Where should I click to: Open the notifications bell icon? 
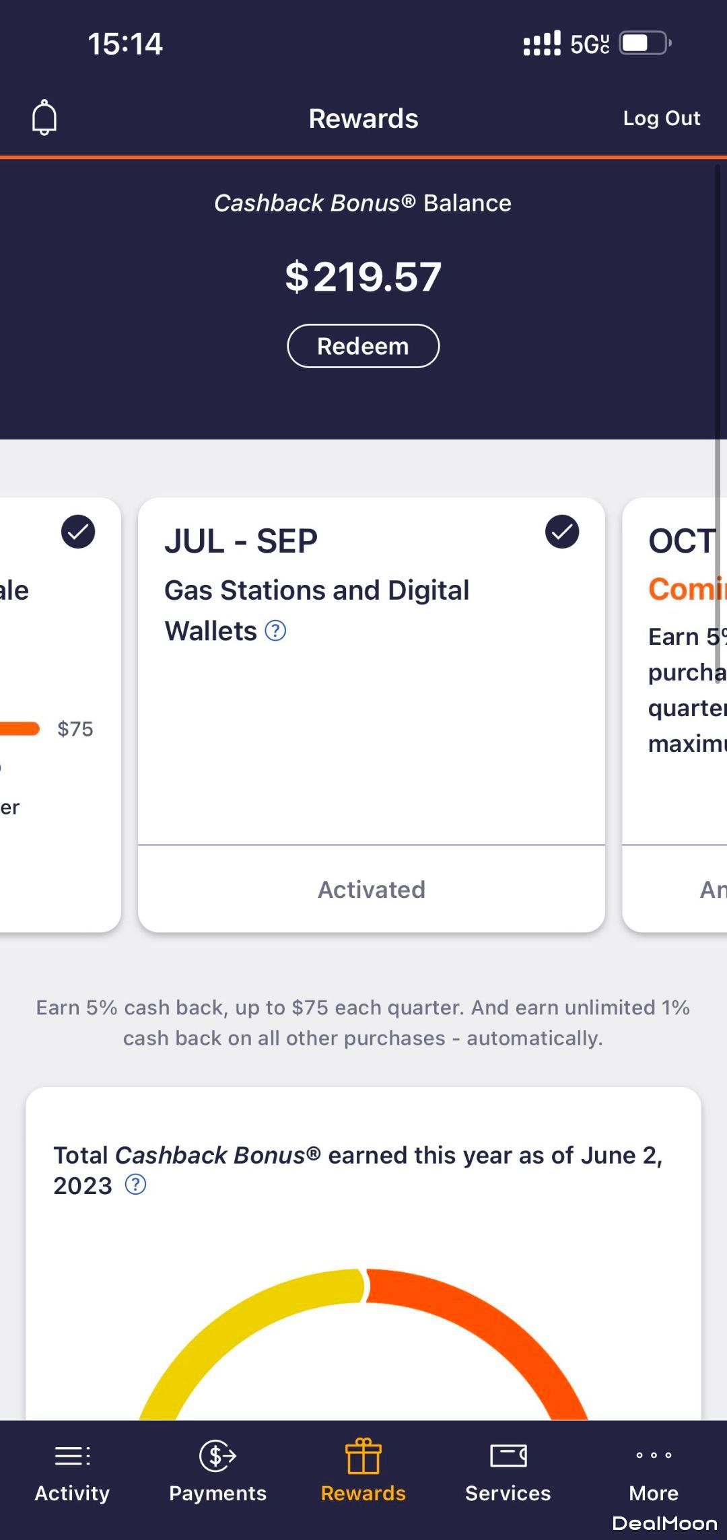[44, 118]
